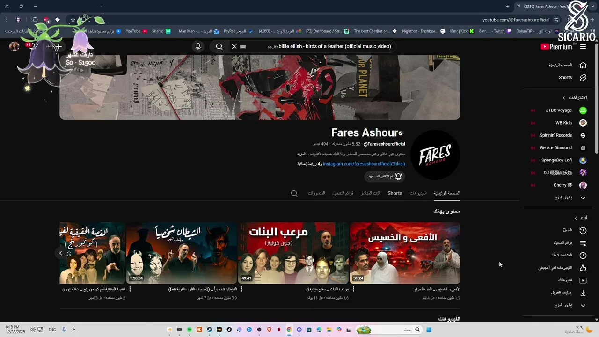The width and height of the screenshot is (599, 337).
Task: Open JTBC Voyage subscription channel
Action: point(558,110)
